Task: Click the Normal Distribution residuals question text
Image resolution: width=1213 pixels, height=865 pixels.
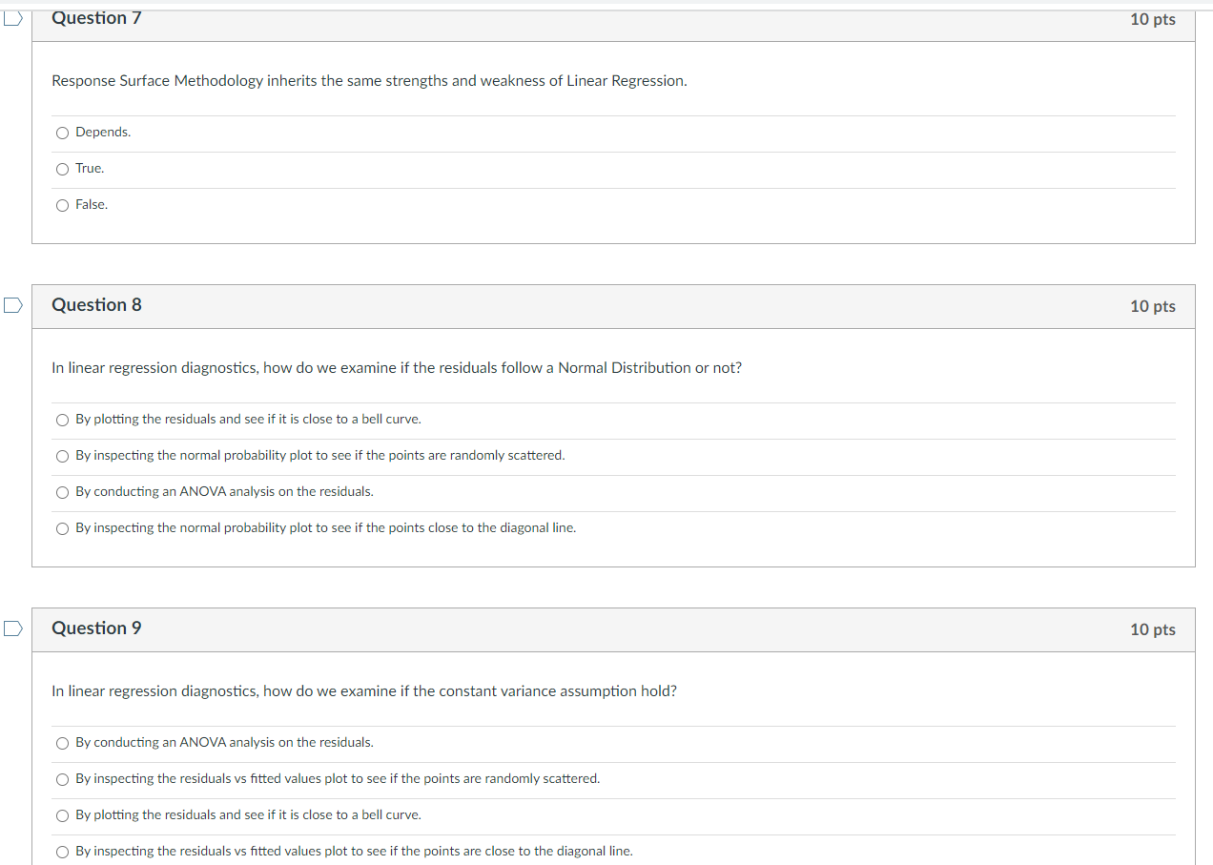Action: (397, 368)
